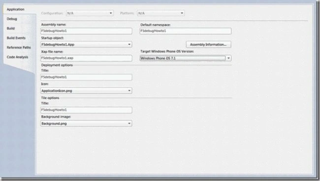Click the Default namespace label
Screen dimensions: 320x181
156,25
